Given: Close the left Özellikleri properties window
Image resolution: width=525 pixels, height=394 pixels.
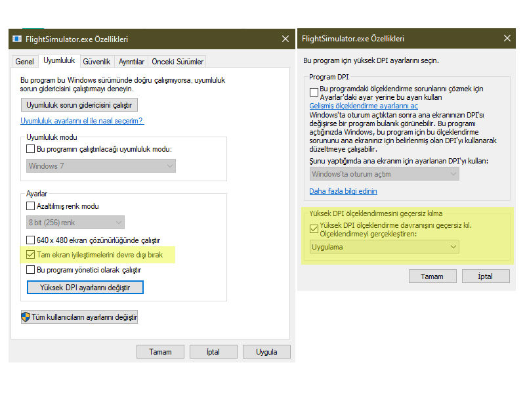Looking at the screenshot, I should (285, 39).
